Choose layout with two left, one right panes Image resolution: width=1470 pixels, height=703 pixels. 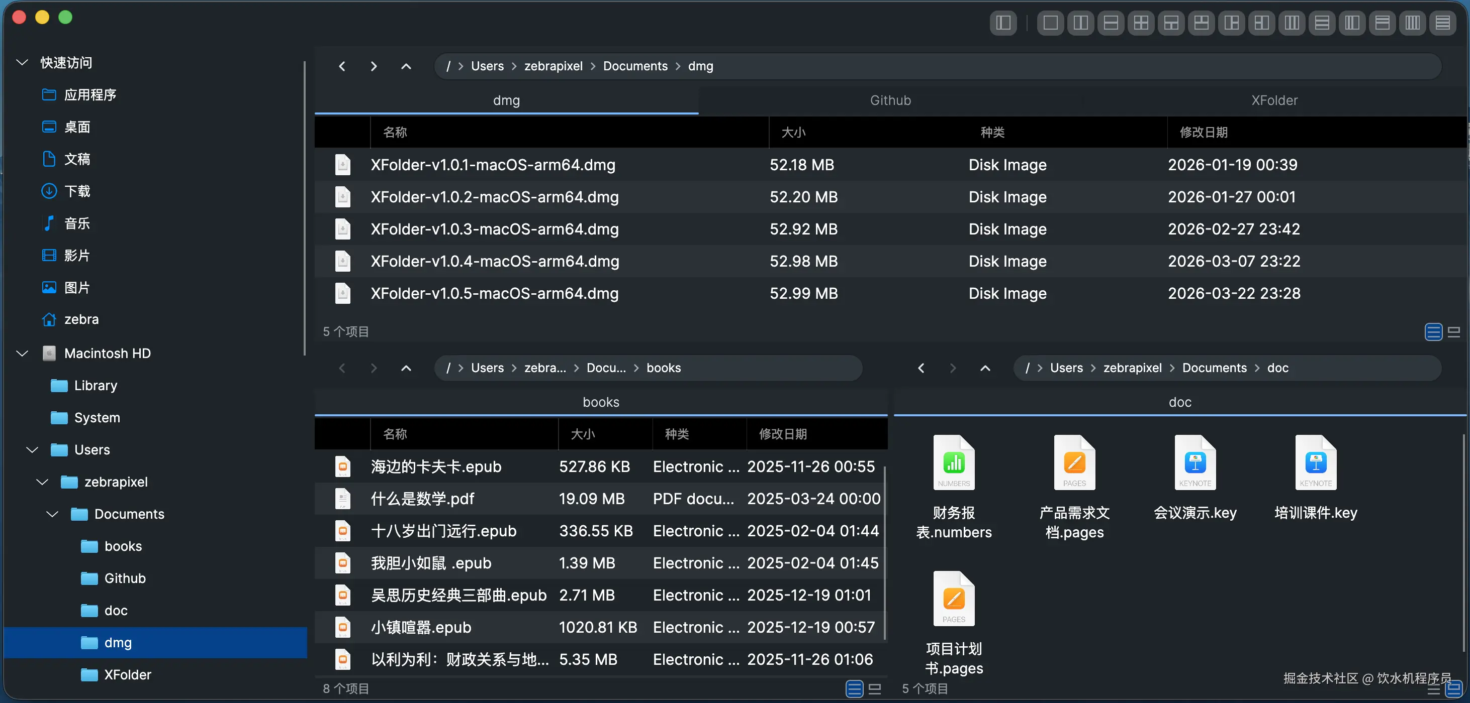pos(1262,23)
